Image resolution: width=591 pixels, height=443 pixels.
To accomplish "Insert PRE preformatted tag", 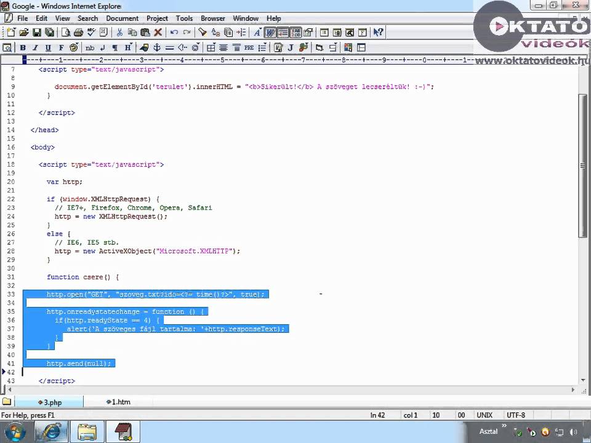I will [249, 47].
